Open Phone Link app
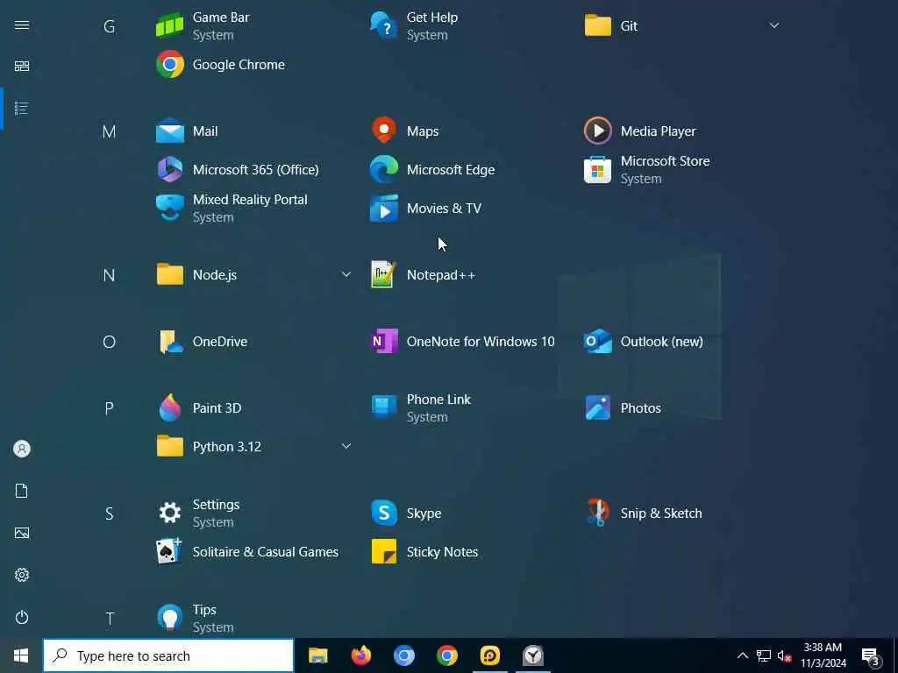Viewport: 898px width, 673px height. pyautogui.click(x=421, y=408)
